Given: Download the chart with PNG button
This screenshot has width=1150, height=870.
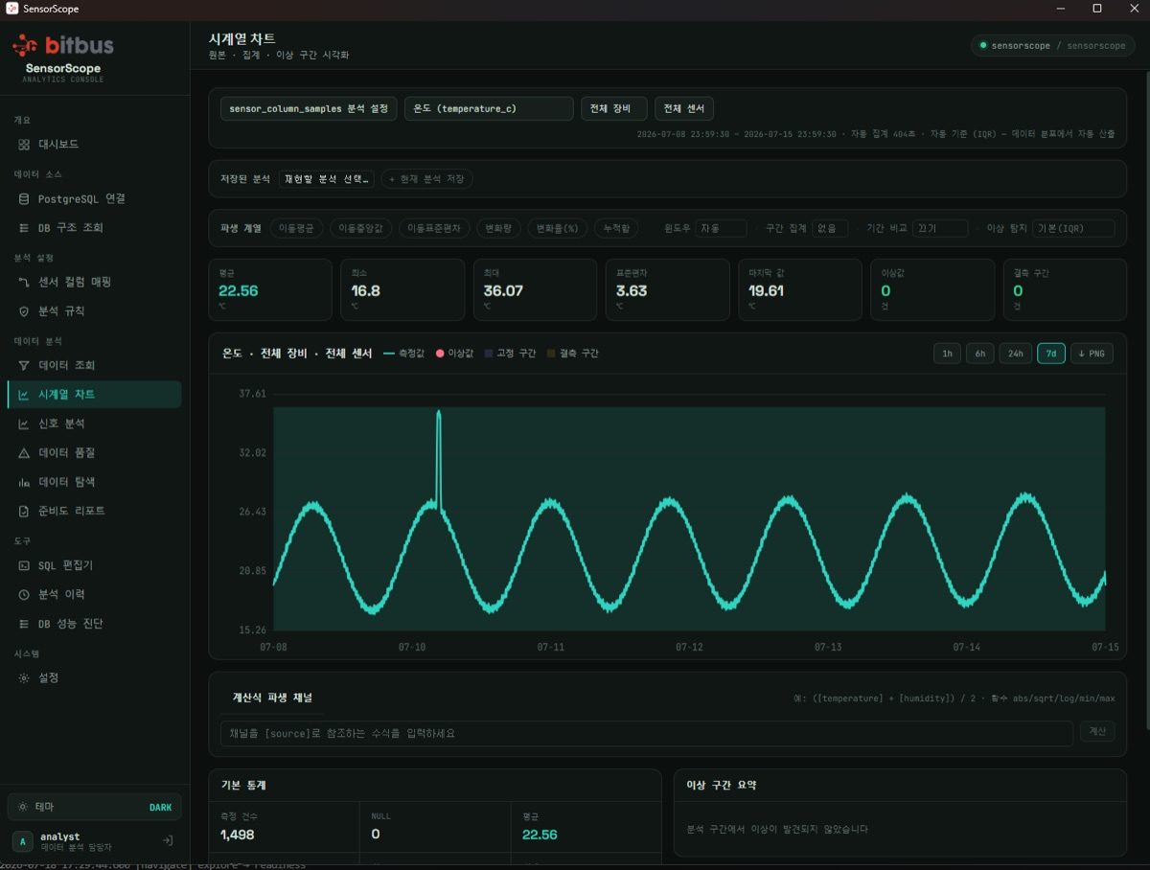Looking at the screenshot, I should (x=1092, y=354).
